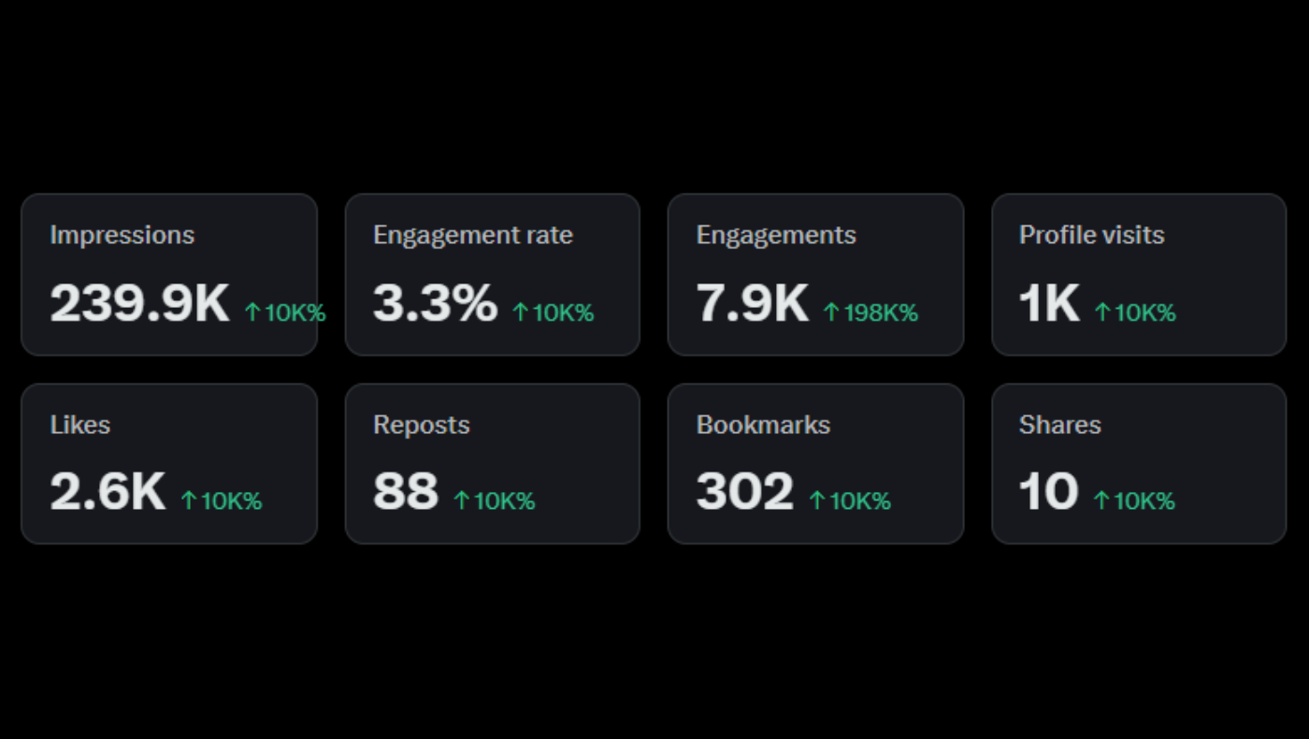1309x739 pixels.
Task: Select the 239.9K impressions value
Action: 139,303
